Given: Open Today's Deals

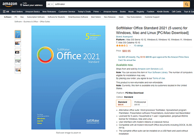Looking at the screenshot, I should (x=84, y=12).
